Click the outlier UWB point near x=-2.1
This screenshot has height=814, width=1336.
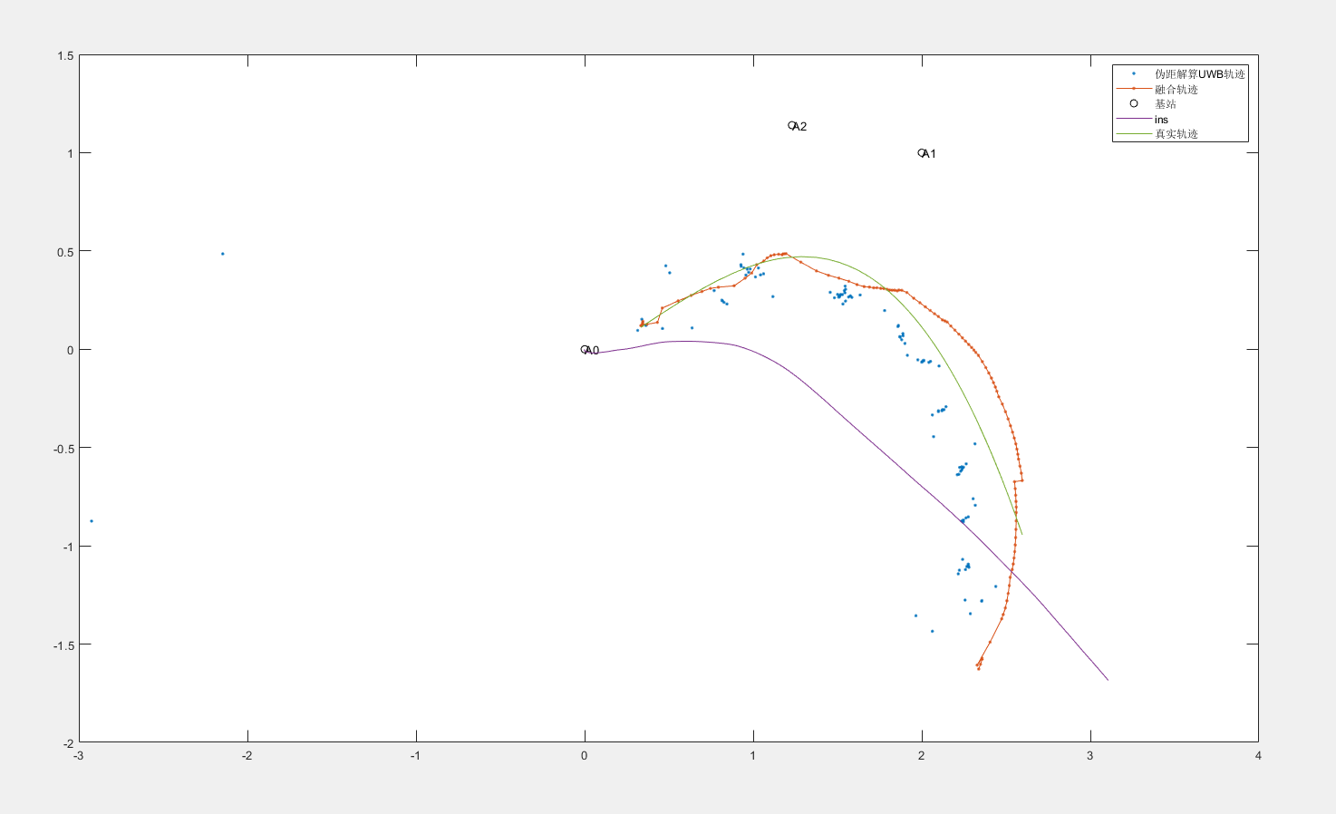tap(223, 254)
